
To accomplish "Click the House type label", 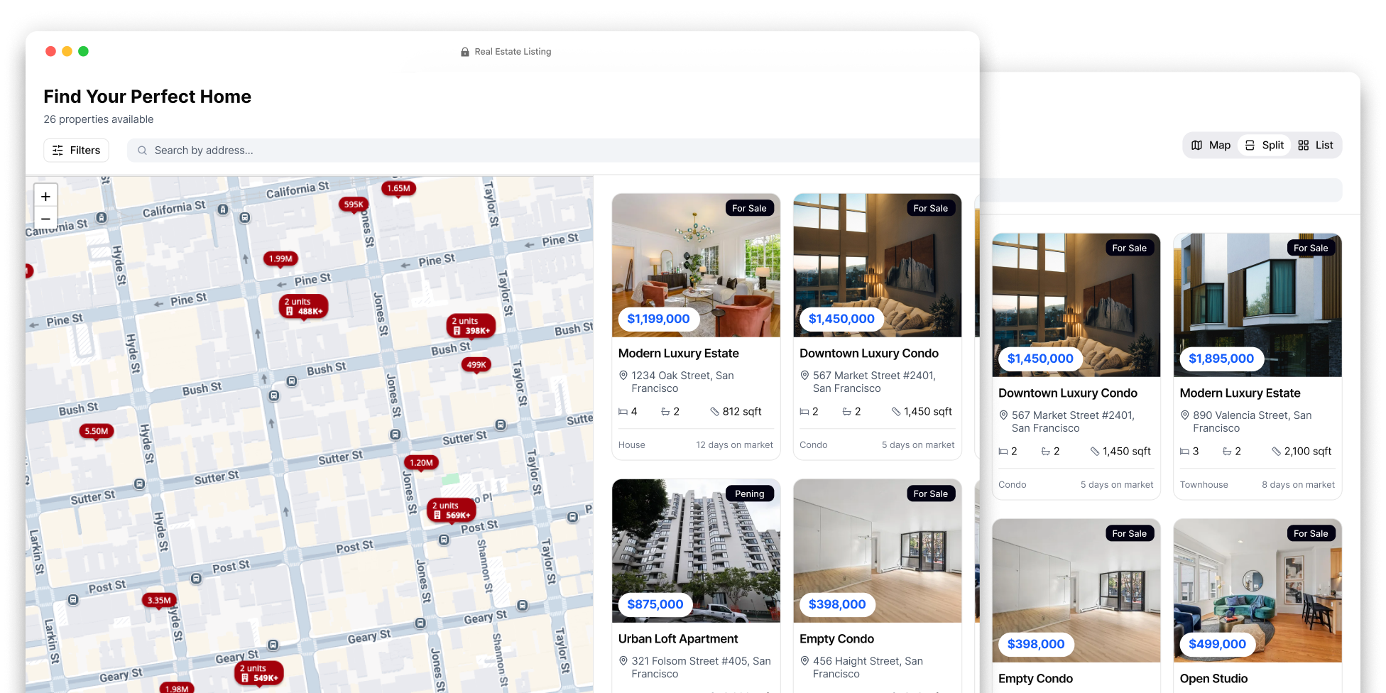I will pyautogui.click(x=631, y=445).
